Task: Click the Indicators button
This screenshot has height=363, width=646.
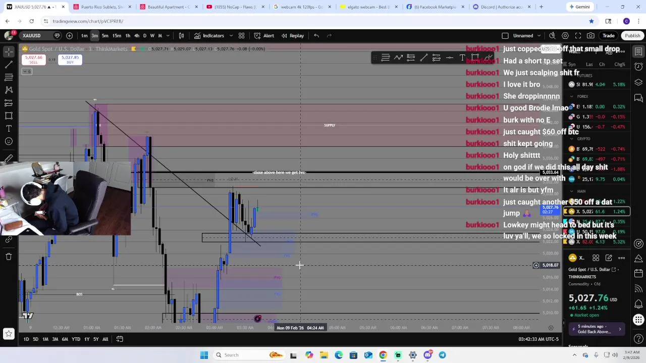Action: pyautogui.click(x=209, y=36)
